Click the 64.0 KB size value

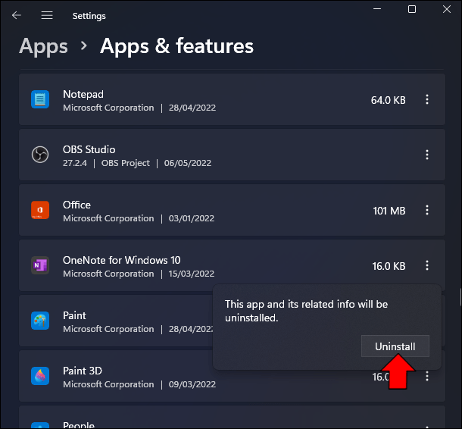pos(388,100)
